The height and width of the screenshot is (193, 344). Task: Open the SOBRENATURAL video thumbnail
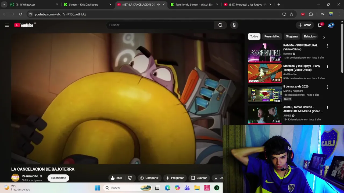coord(265,53)
